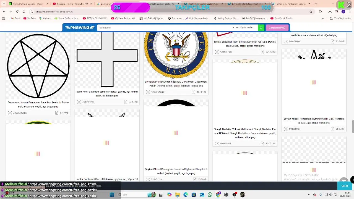The height and width of the screenshot is (199, 354).
Task: Open a new browser tab
Action: (x=316, y=4)
